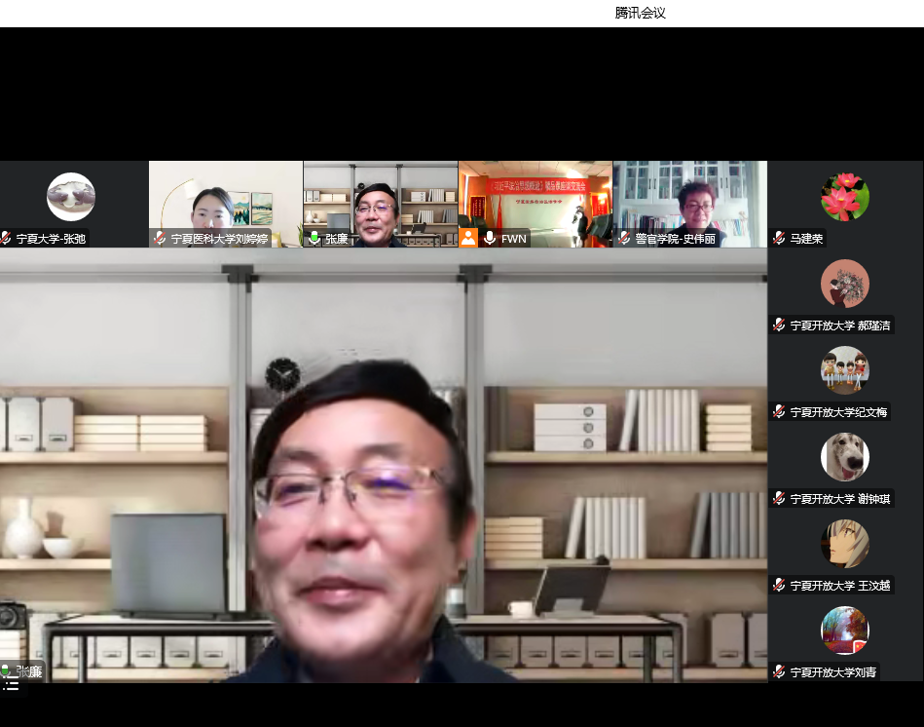
Task: Click 宁夏开放大学纪文梅 name label
Action: pos(839,411)
